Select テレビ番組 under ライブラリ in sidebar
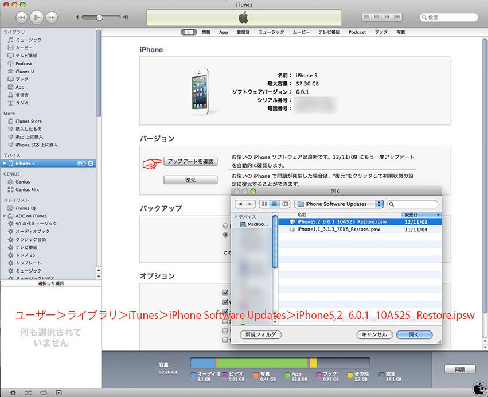Image resolution: width=488 pixels, height=397 pixels. (x=26, y=56)
